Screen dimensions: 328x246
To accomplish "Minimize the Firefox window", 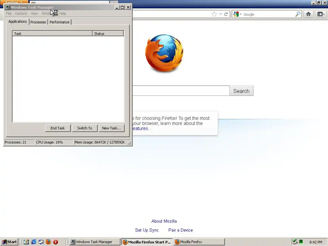I will point(314,3).
